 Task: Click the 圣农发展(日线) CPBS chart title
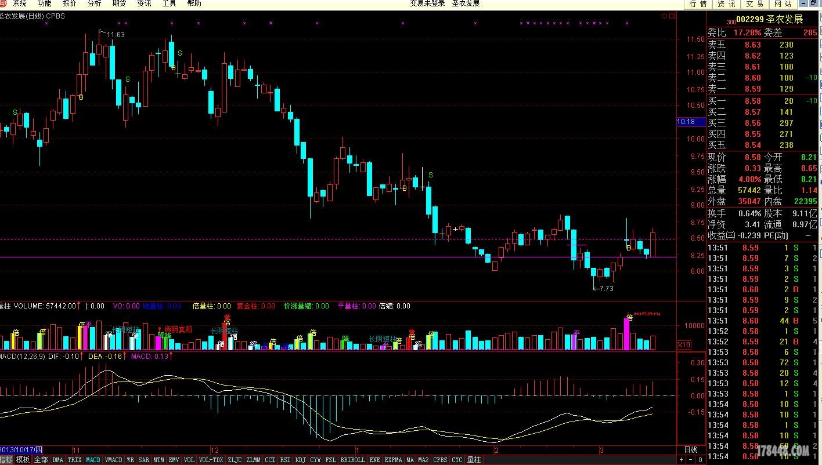point(33,16)
